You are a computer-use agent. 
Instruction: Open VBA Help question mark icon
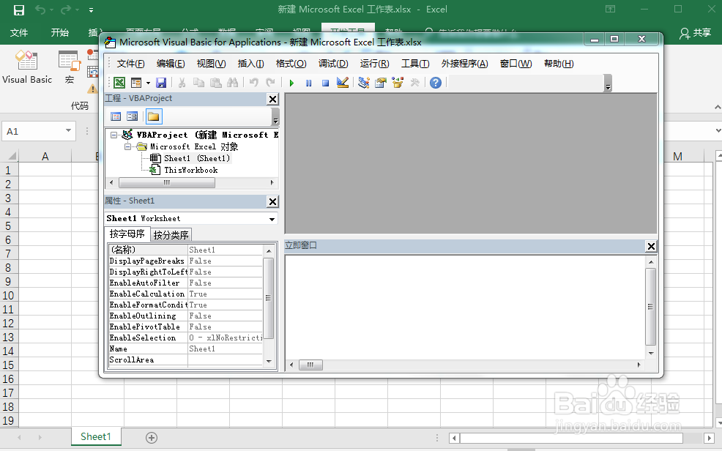tap(436, 83)
